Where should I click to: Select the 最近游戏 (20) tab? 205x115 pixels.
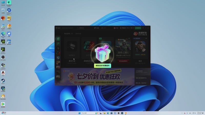[68, 34]
